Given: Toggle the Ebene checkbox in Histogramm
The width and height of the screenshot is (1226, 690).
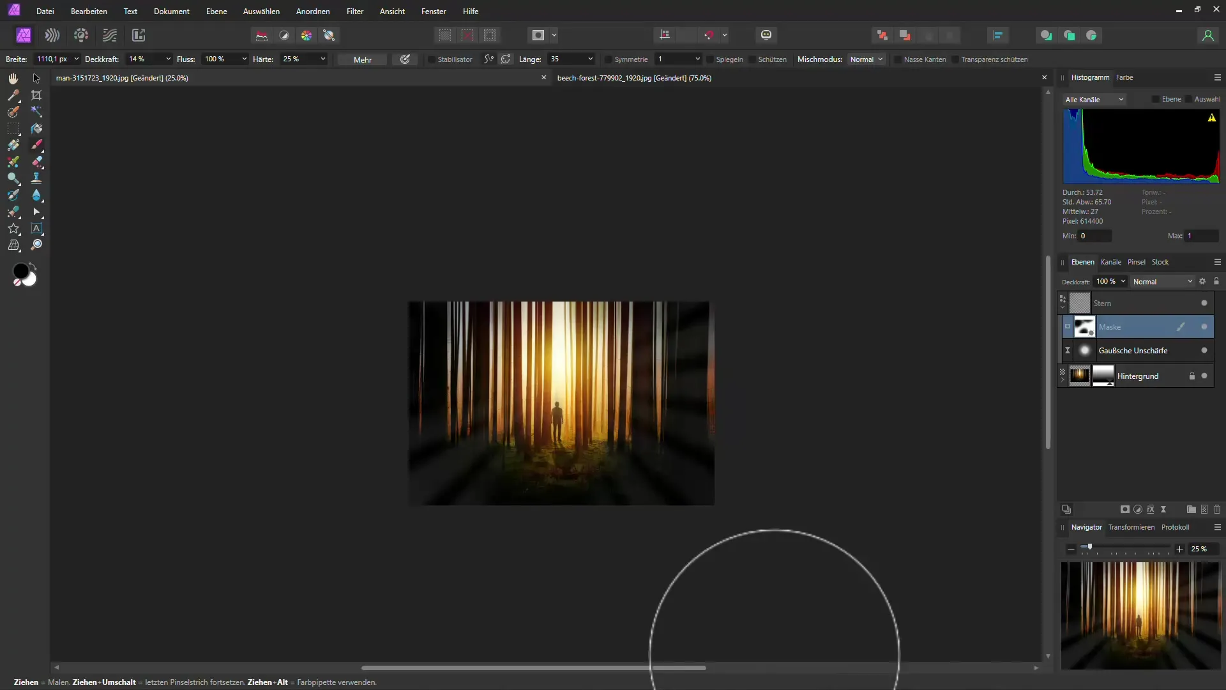Looking at the screenshot, I should (1156, 99).
